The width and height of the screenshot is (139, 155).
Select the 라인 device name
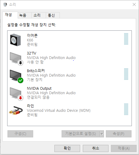click(30, 106)
